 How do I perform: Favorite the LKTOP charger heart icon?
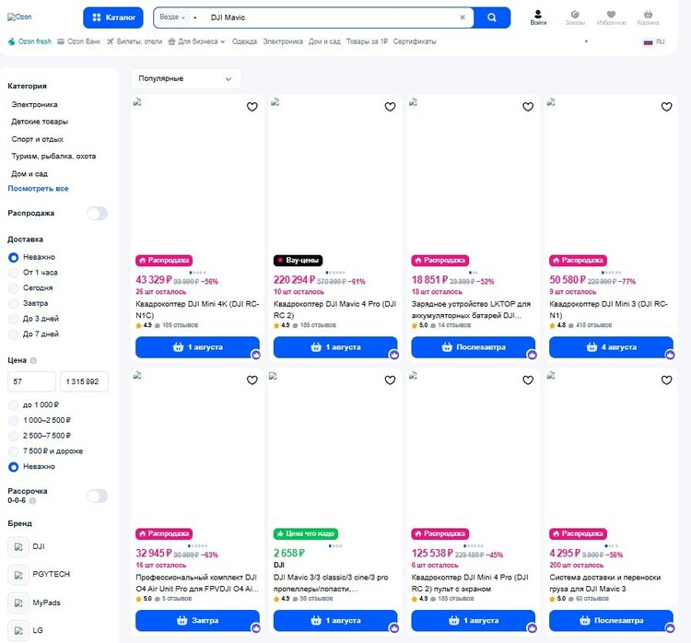coord(528,107)
